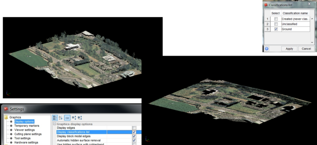317x145 pixels.
Task: Click the Select column header
Action: 276,13
